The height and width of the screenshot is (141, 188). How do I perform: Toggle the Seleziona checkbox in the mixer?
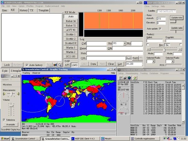point(4,120)
